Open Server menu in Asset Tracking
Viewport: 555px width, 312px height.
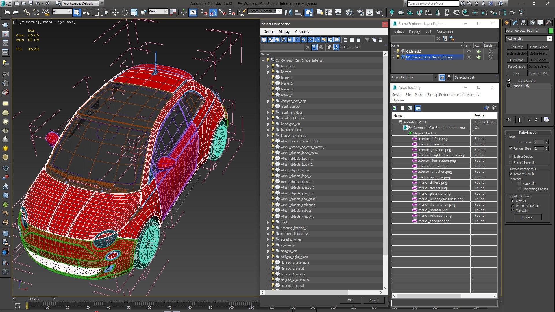point(397,95)
